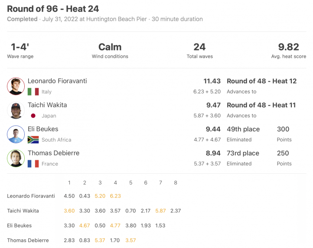Click the Japan flag icon
The width and height of the screenshot is (313, 248).
[x=33, y=116]
